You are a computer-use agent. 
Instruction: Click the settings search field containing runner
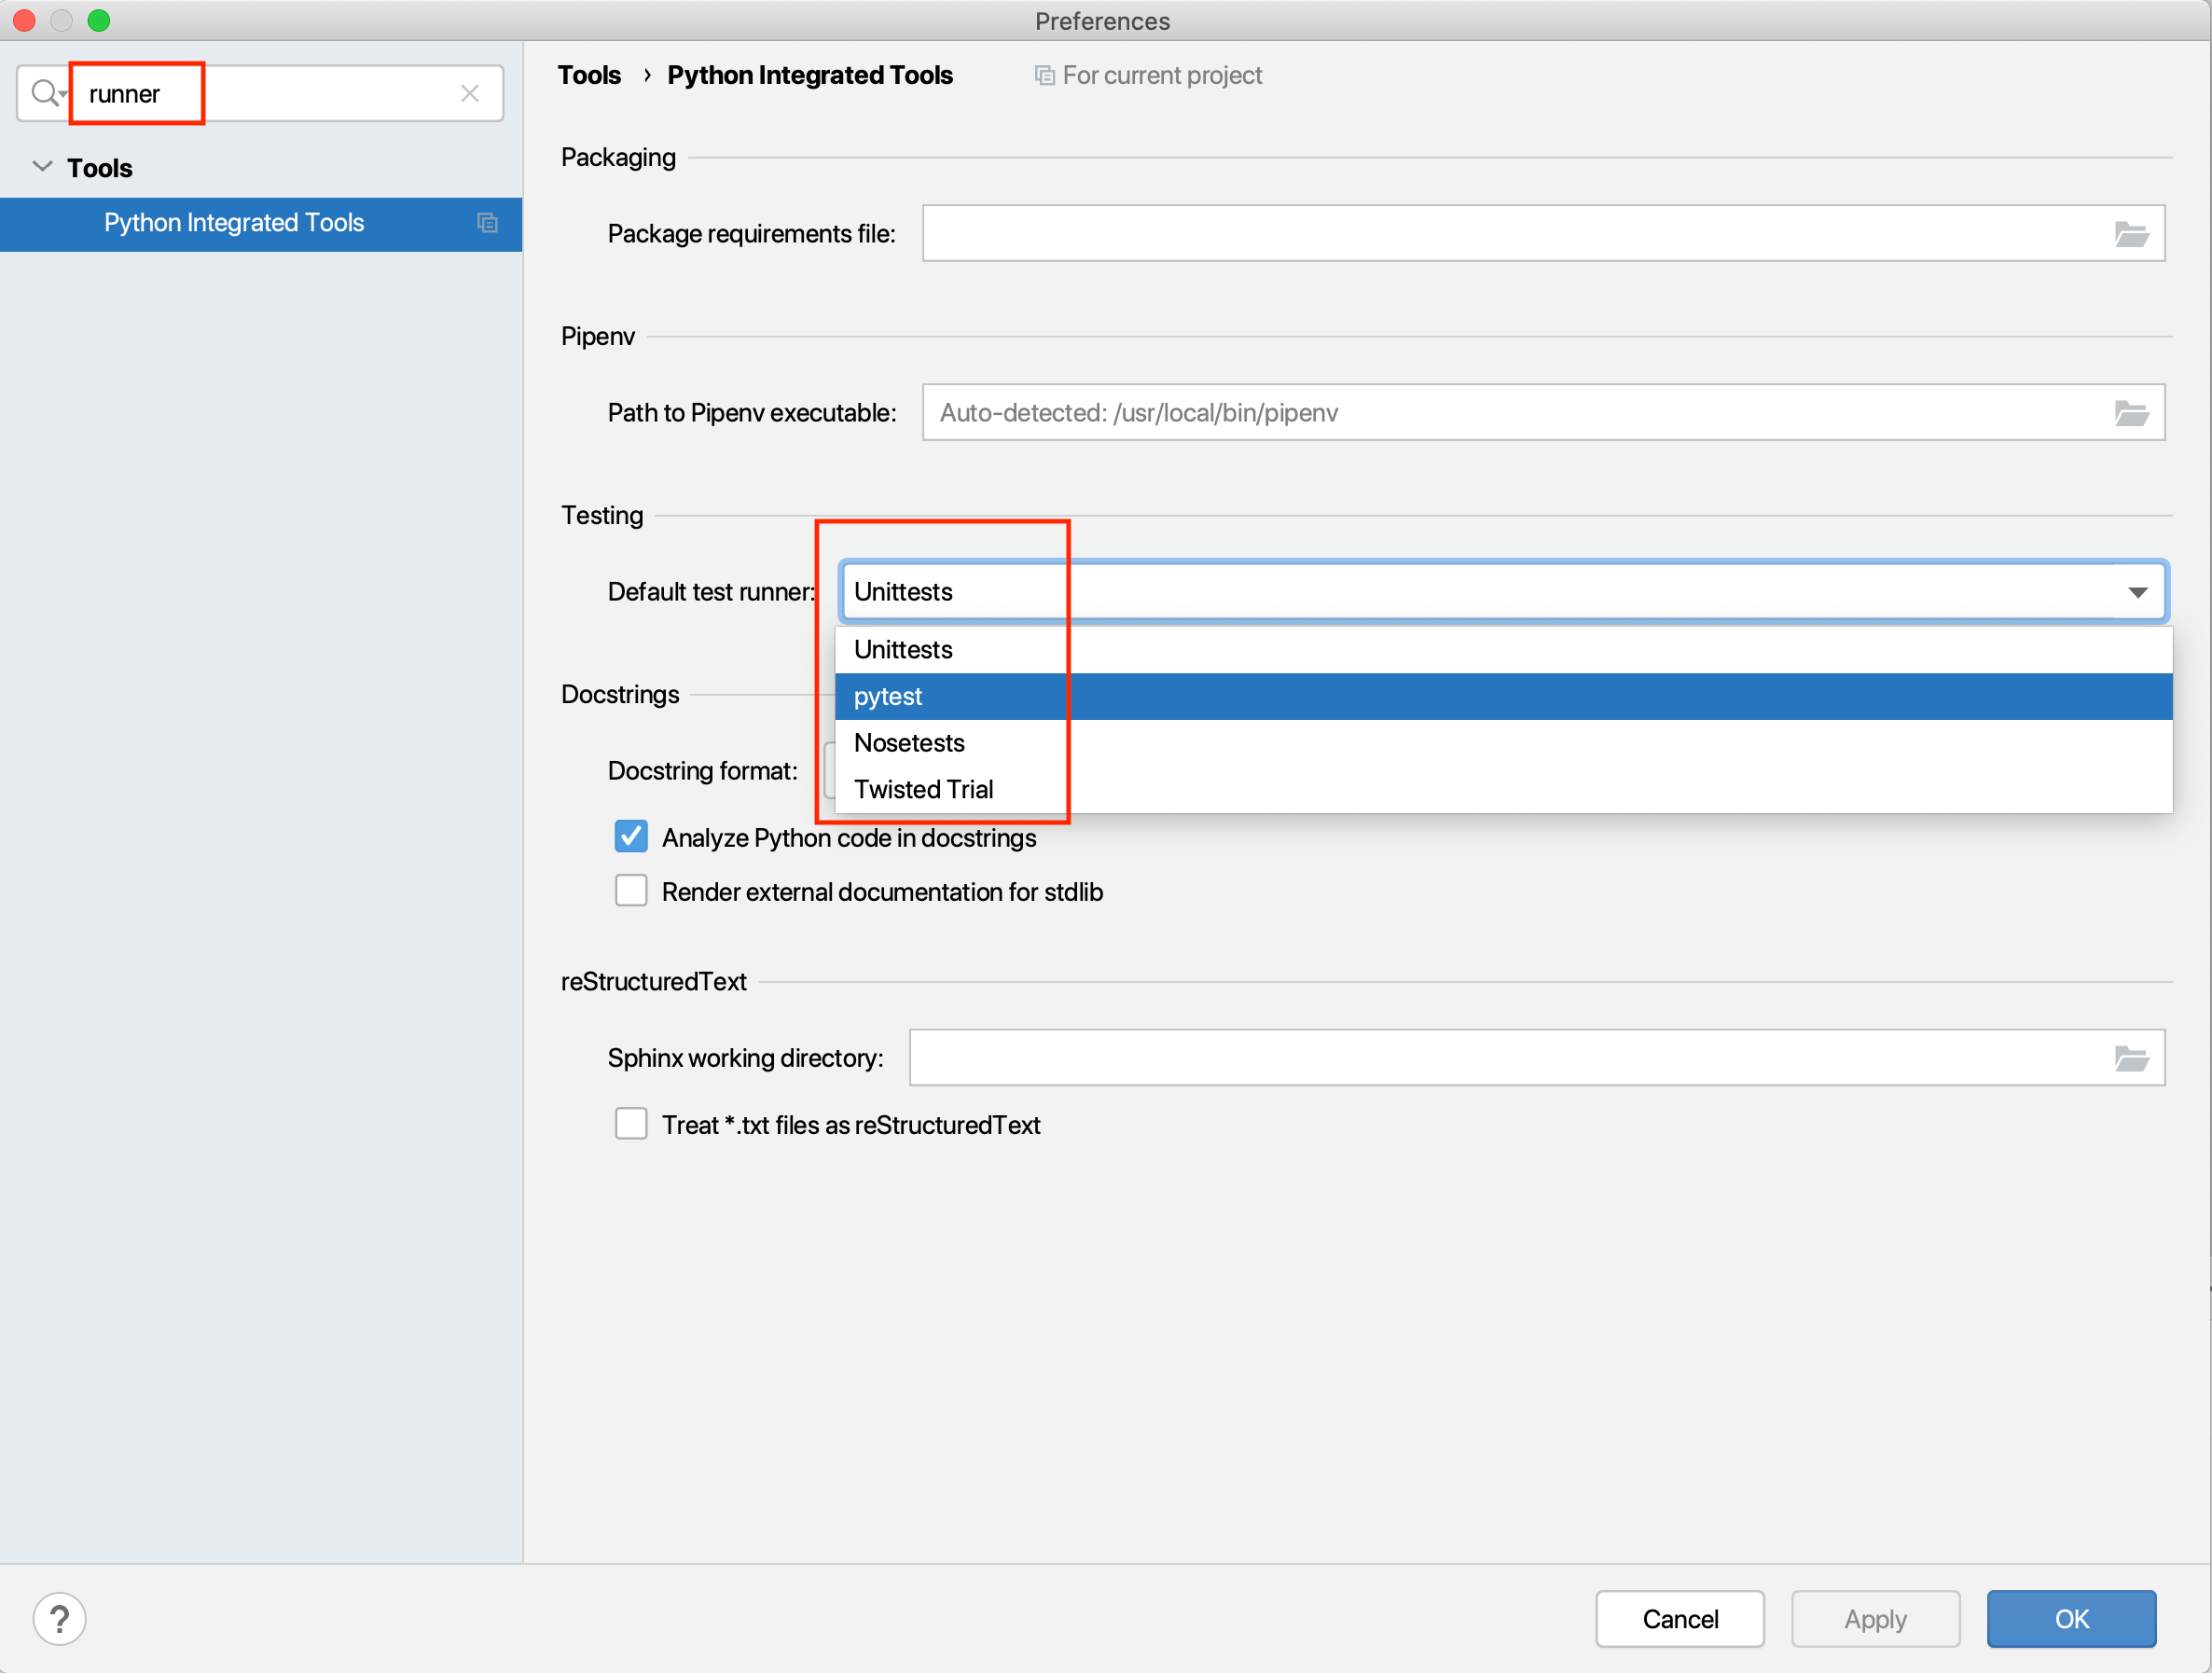260,93
